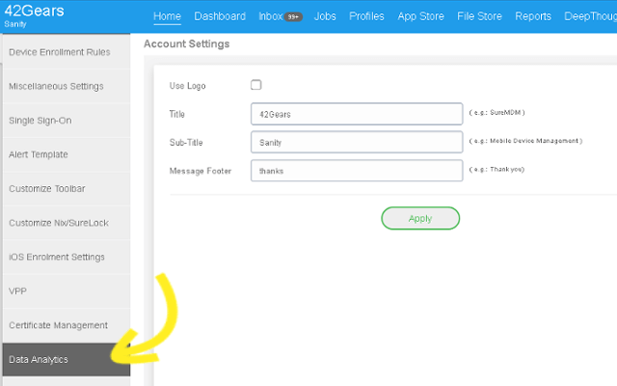Click the SureMDM example hint text

[497, 113]
